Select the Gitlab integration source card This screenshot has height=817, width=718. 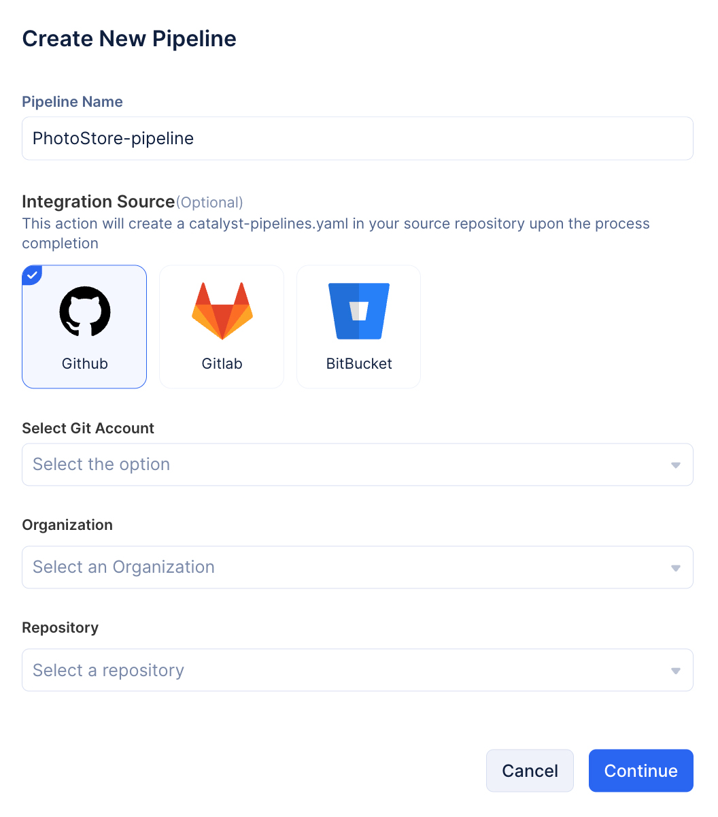point(222,327)
